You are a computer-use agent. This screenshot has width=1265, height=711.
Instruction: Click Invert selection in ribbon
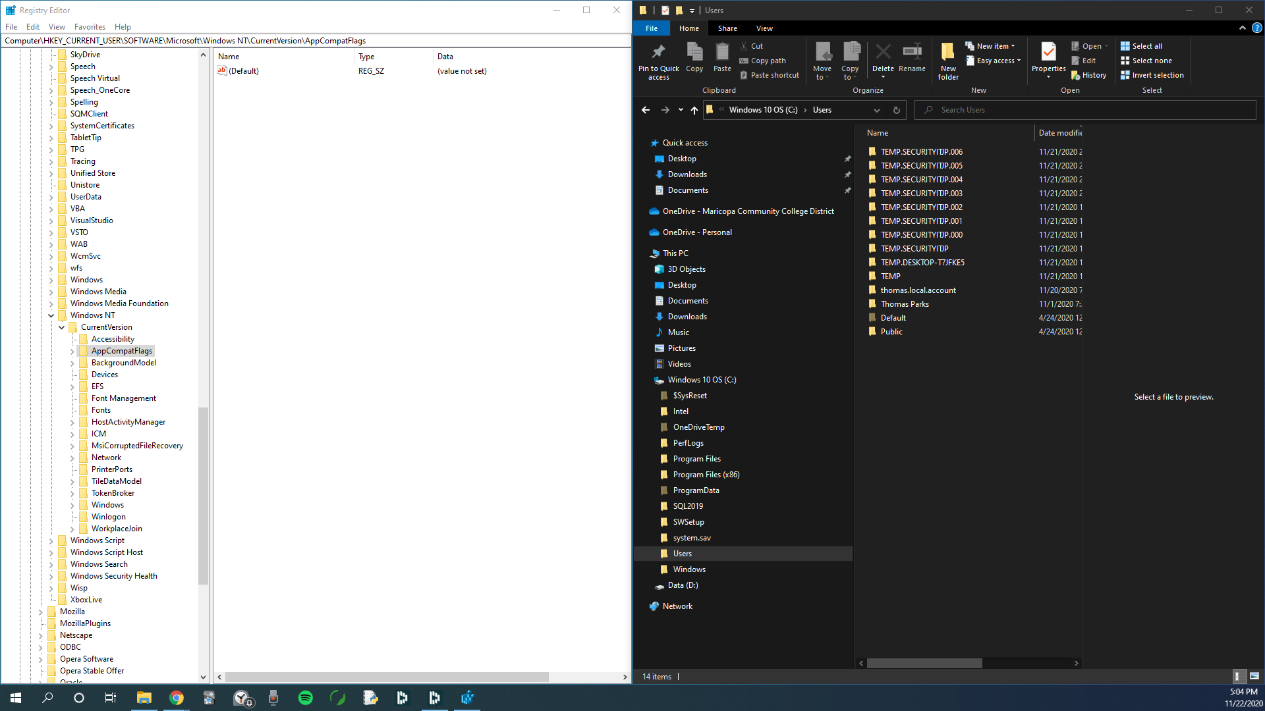(1152, 75)
